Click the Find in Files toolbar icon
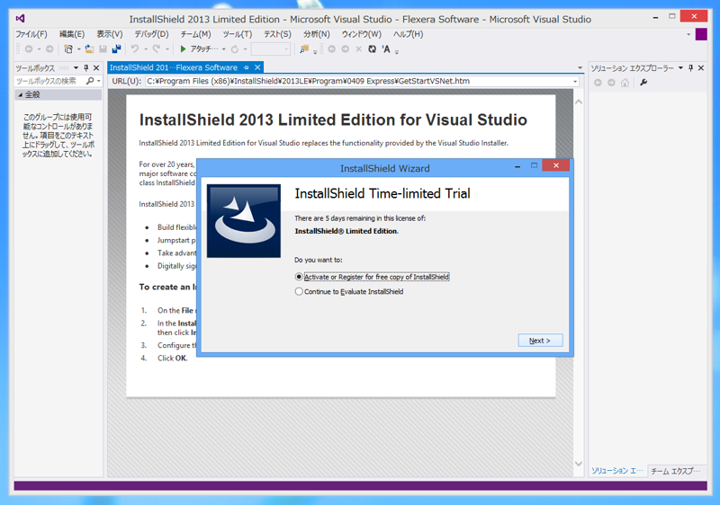Screen dimensions: 720x505 303,49
